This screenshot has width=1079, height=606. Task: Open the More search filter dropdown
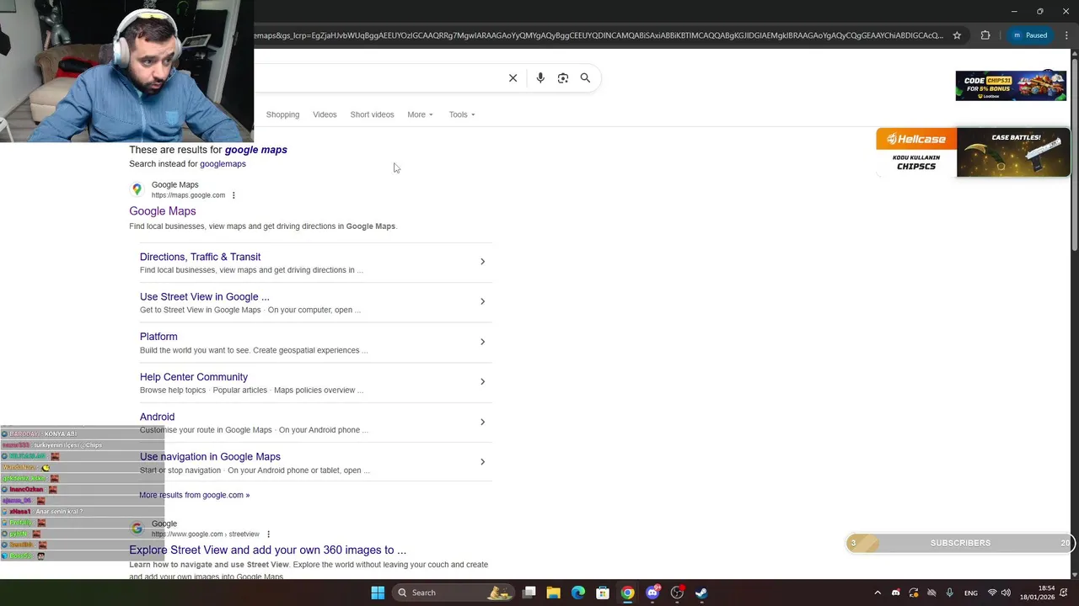420,114
